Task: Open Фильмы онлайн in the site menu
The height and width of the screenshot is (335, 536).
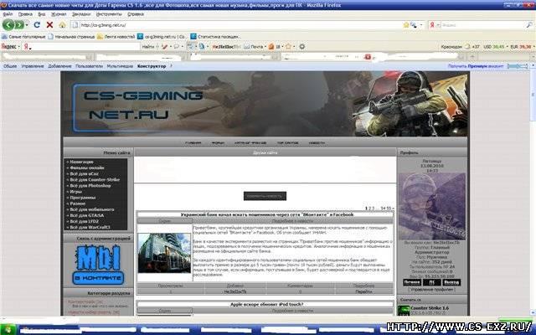Action: [87, 167]
